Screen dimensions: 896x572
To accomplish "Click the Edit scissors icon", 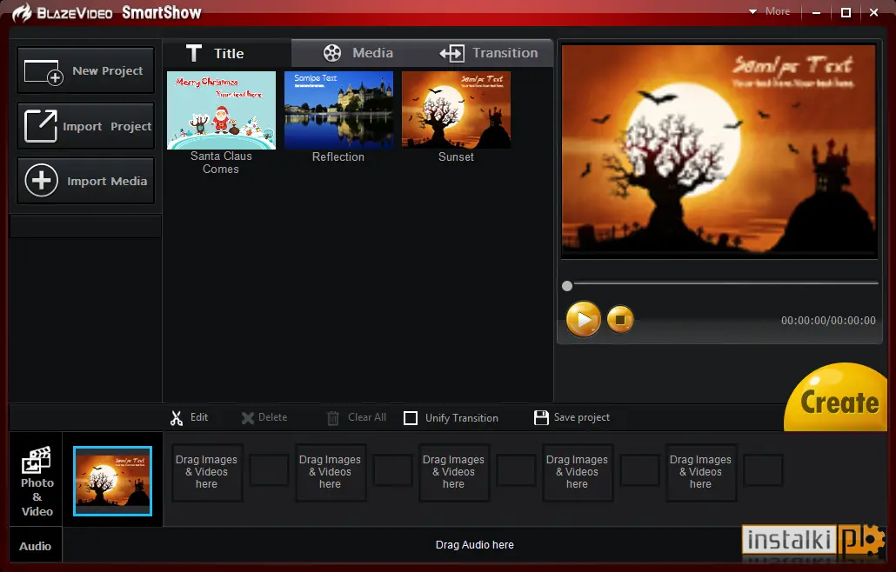I will tap(177, 418).
